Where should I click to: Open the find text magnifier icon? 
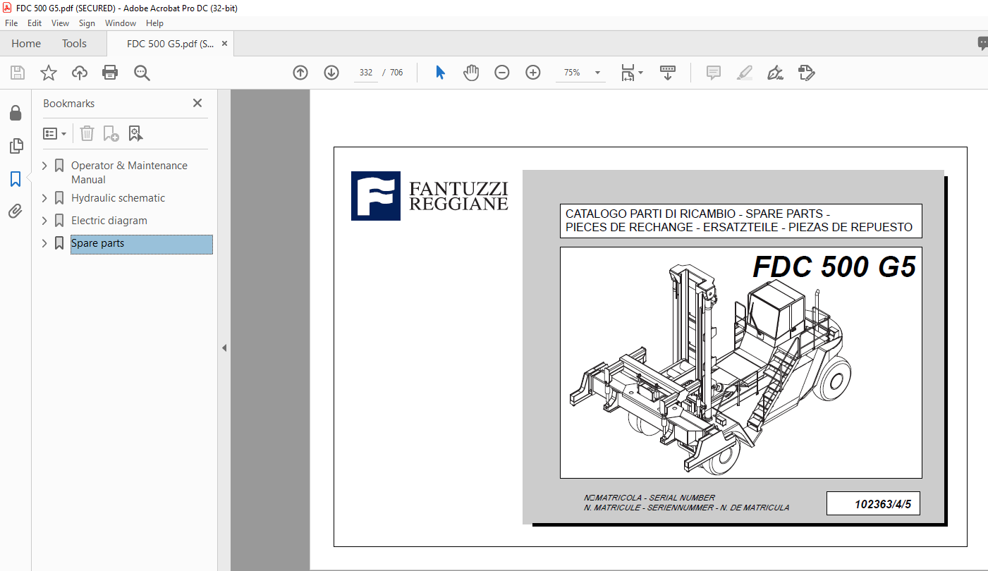pyautogui.click(x=142, y=73)
